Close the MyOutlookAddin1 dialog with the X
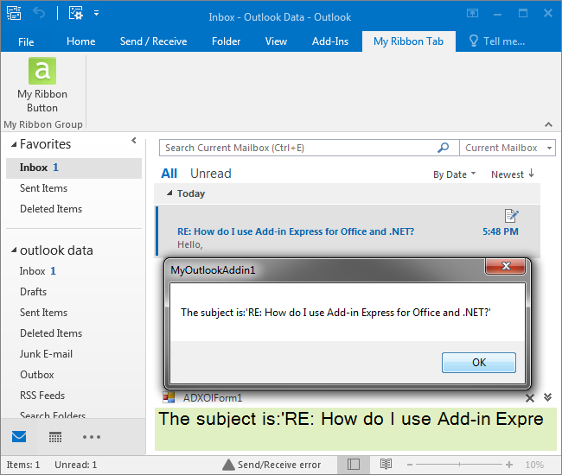562x475 pixels. pos(506,266)
